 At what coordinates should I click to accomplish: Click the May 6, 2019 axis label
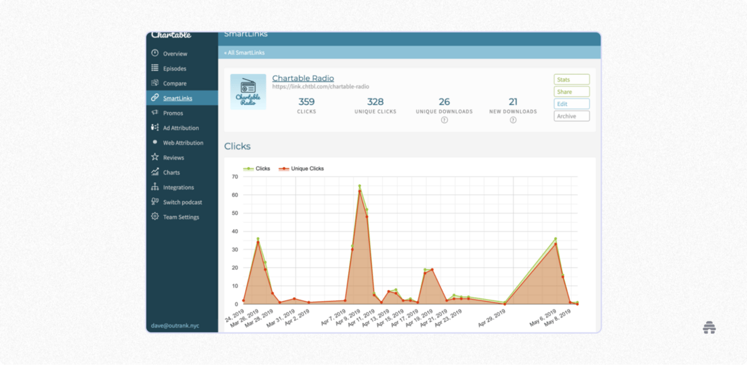(543, 318)
